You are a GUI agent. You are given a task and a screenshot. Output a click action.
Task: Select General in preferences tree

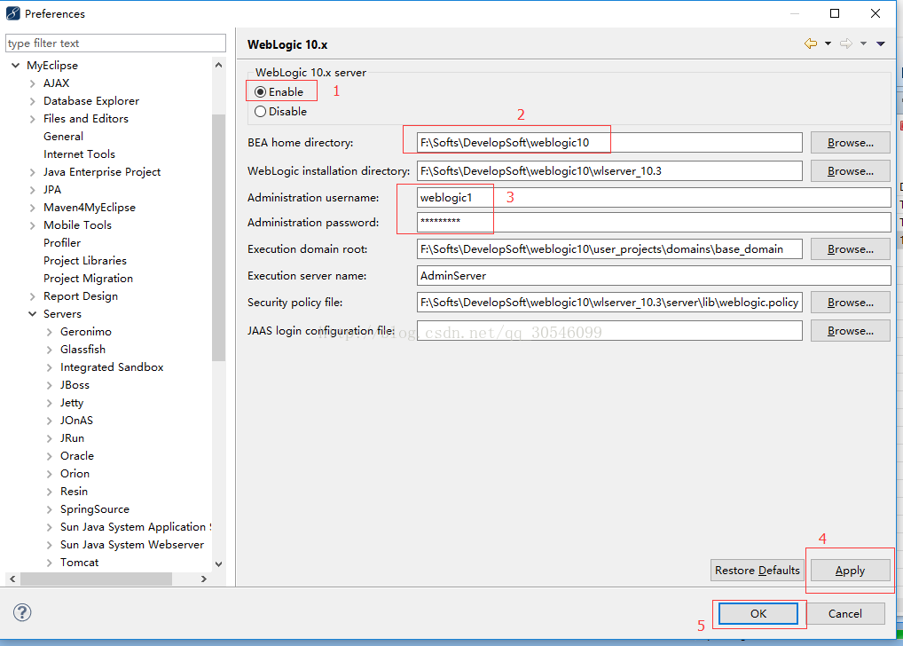coord(63,137)
